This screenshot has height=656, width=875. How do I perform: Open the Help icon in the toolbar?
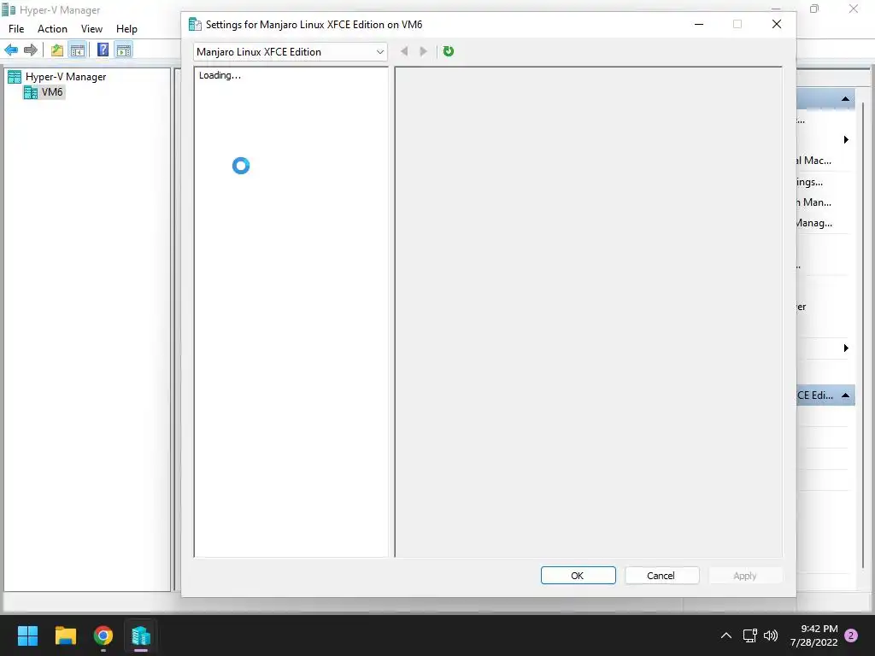click(103, 50)
